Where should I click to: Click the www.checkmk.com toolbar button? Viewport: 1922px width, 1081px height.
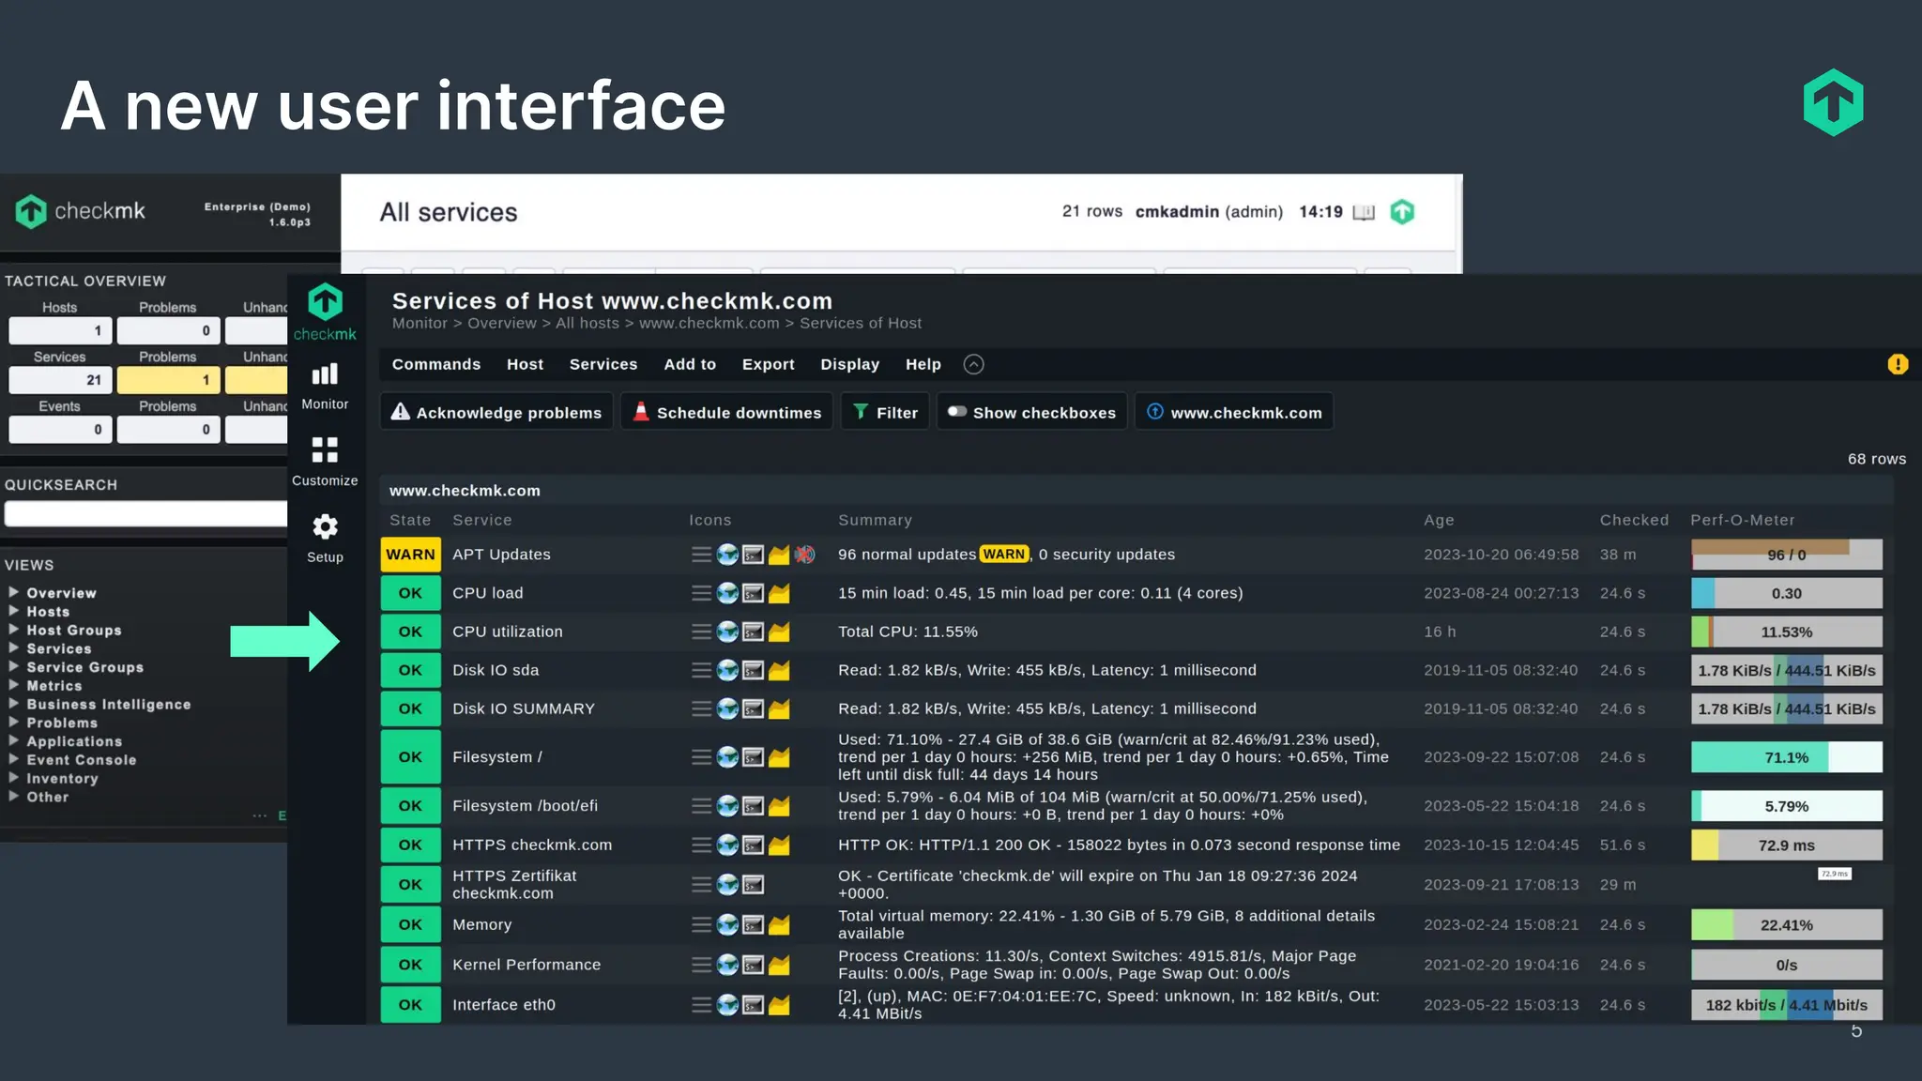coord(1234,412)
